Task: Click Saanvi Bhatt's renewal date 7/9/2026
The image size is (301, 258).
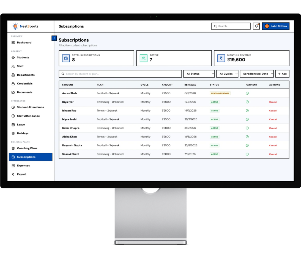Action: point(190,154)
